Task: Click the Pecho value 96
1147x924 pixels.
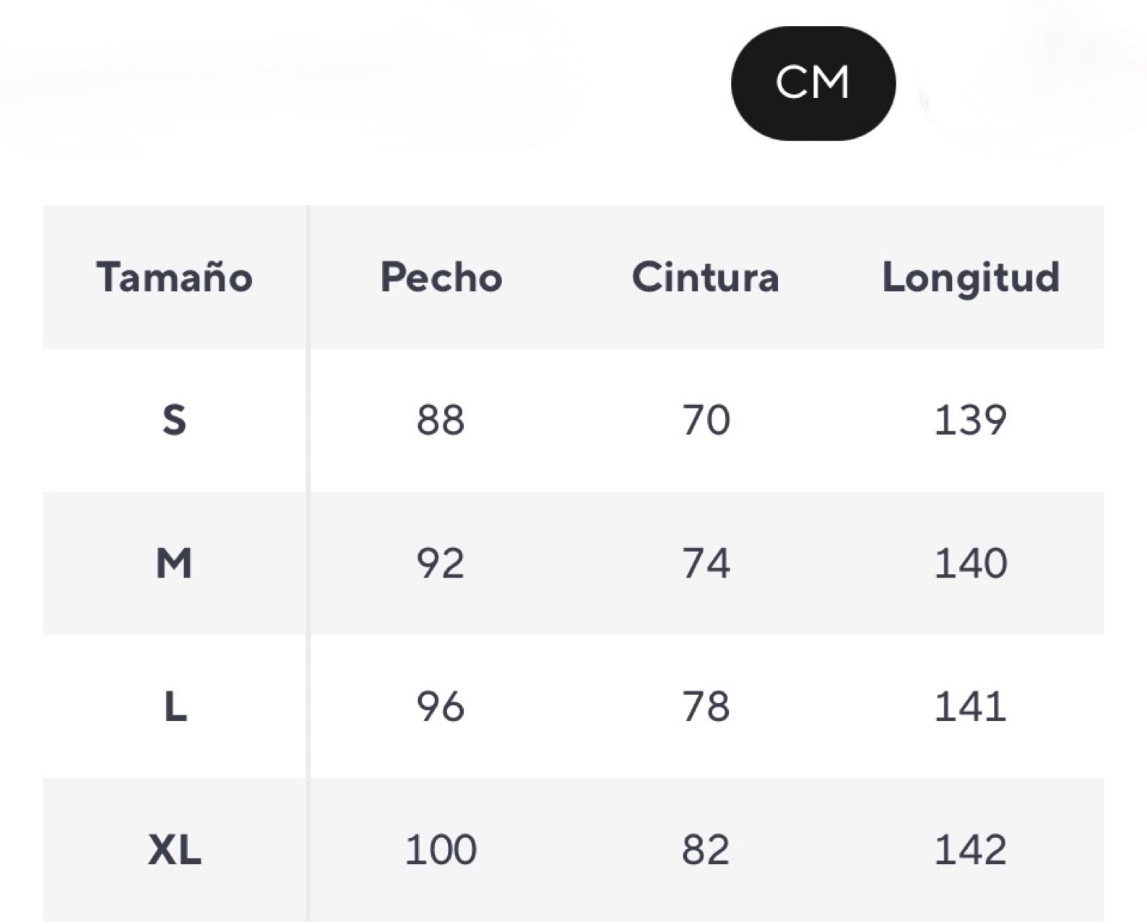Action: pyautogui.click(x=441, y=706)
